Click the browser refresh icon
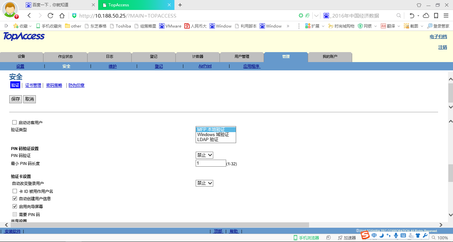This screenshot has width=453, height=242. 50,16
